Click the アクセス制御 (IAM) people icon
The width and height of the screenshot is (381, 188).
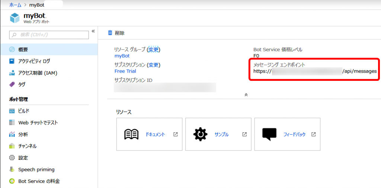(x=12, y=73)
